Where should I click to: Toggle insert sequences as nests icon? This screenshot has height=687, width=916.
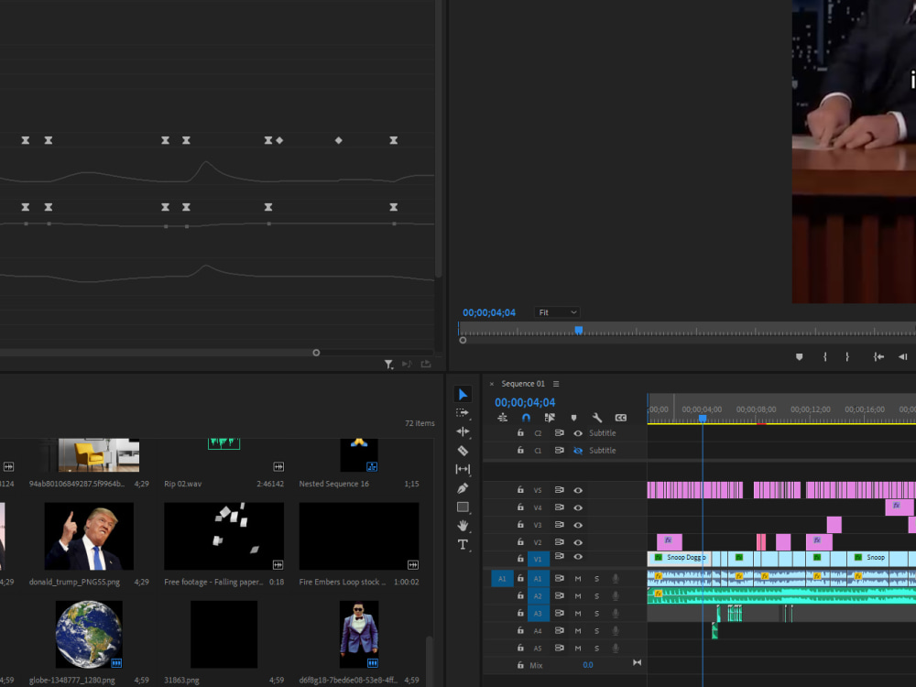coord(502,418)
